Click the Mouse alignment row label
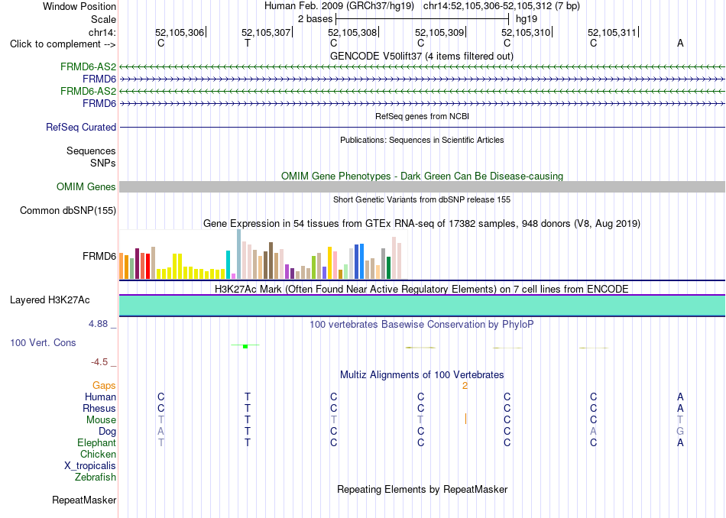The width and height of the screenshot is (726, 518). point(101,420)
